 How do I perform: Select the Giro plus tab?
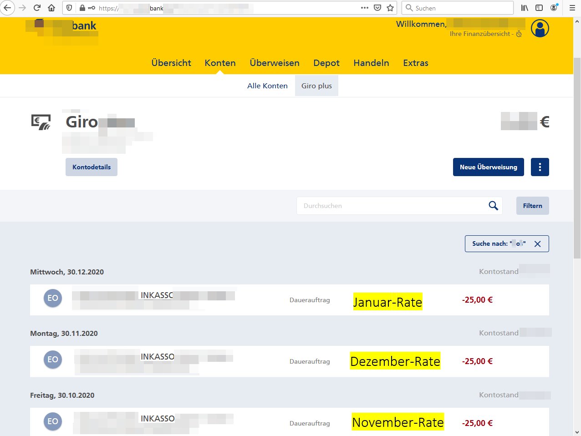click(x=316, y=86)
